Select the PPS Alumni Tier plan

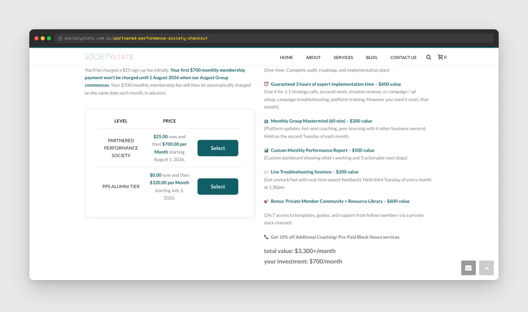218,187
